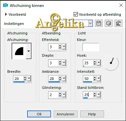This screenshot has width=126, height=121.
Task: Click the randomize parameters dice icon
Action: (109, 23)
